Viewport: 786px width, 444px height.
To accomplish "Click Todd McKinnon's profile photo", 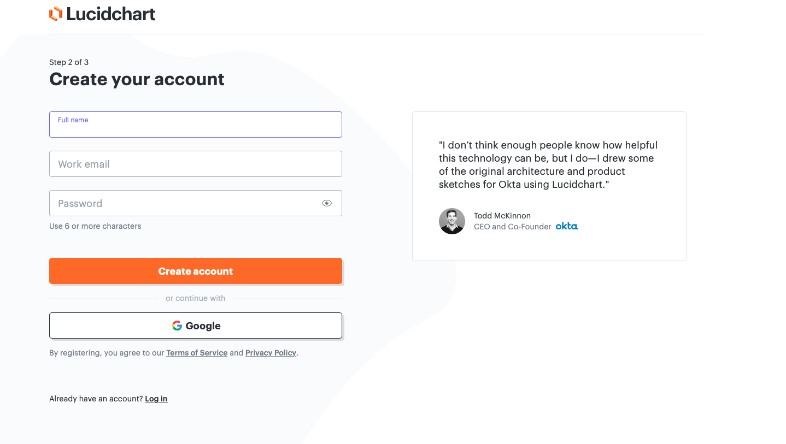I will tap(452, 221).
